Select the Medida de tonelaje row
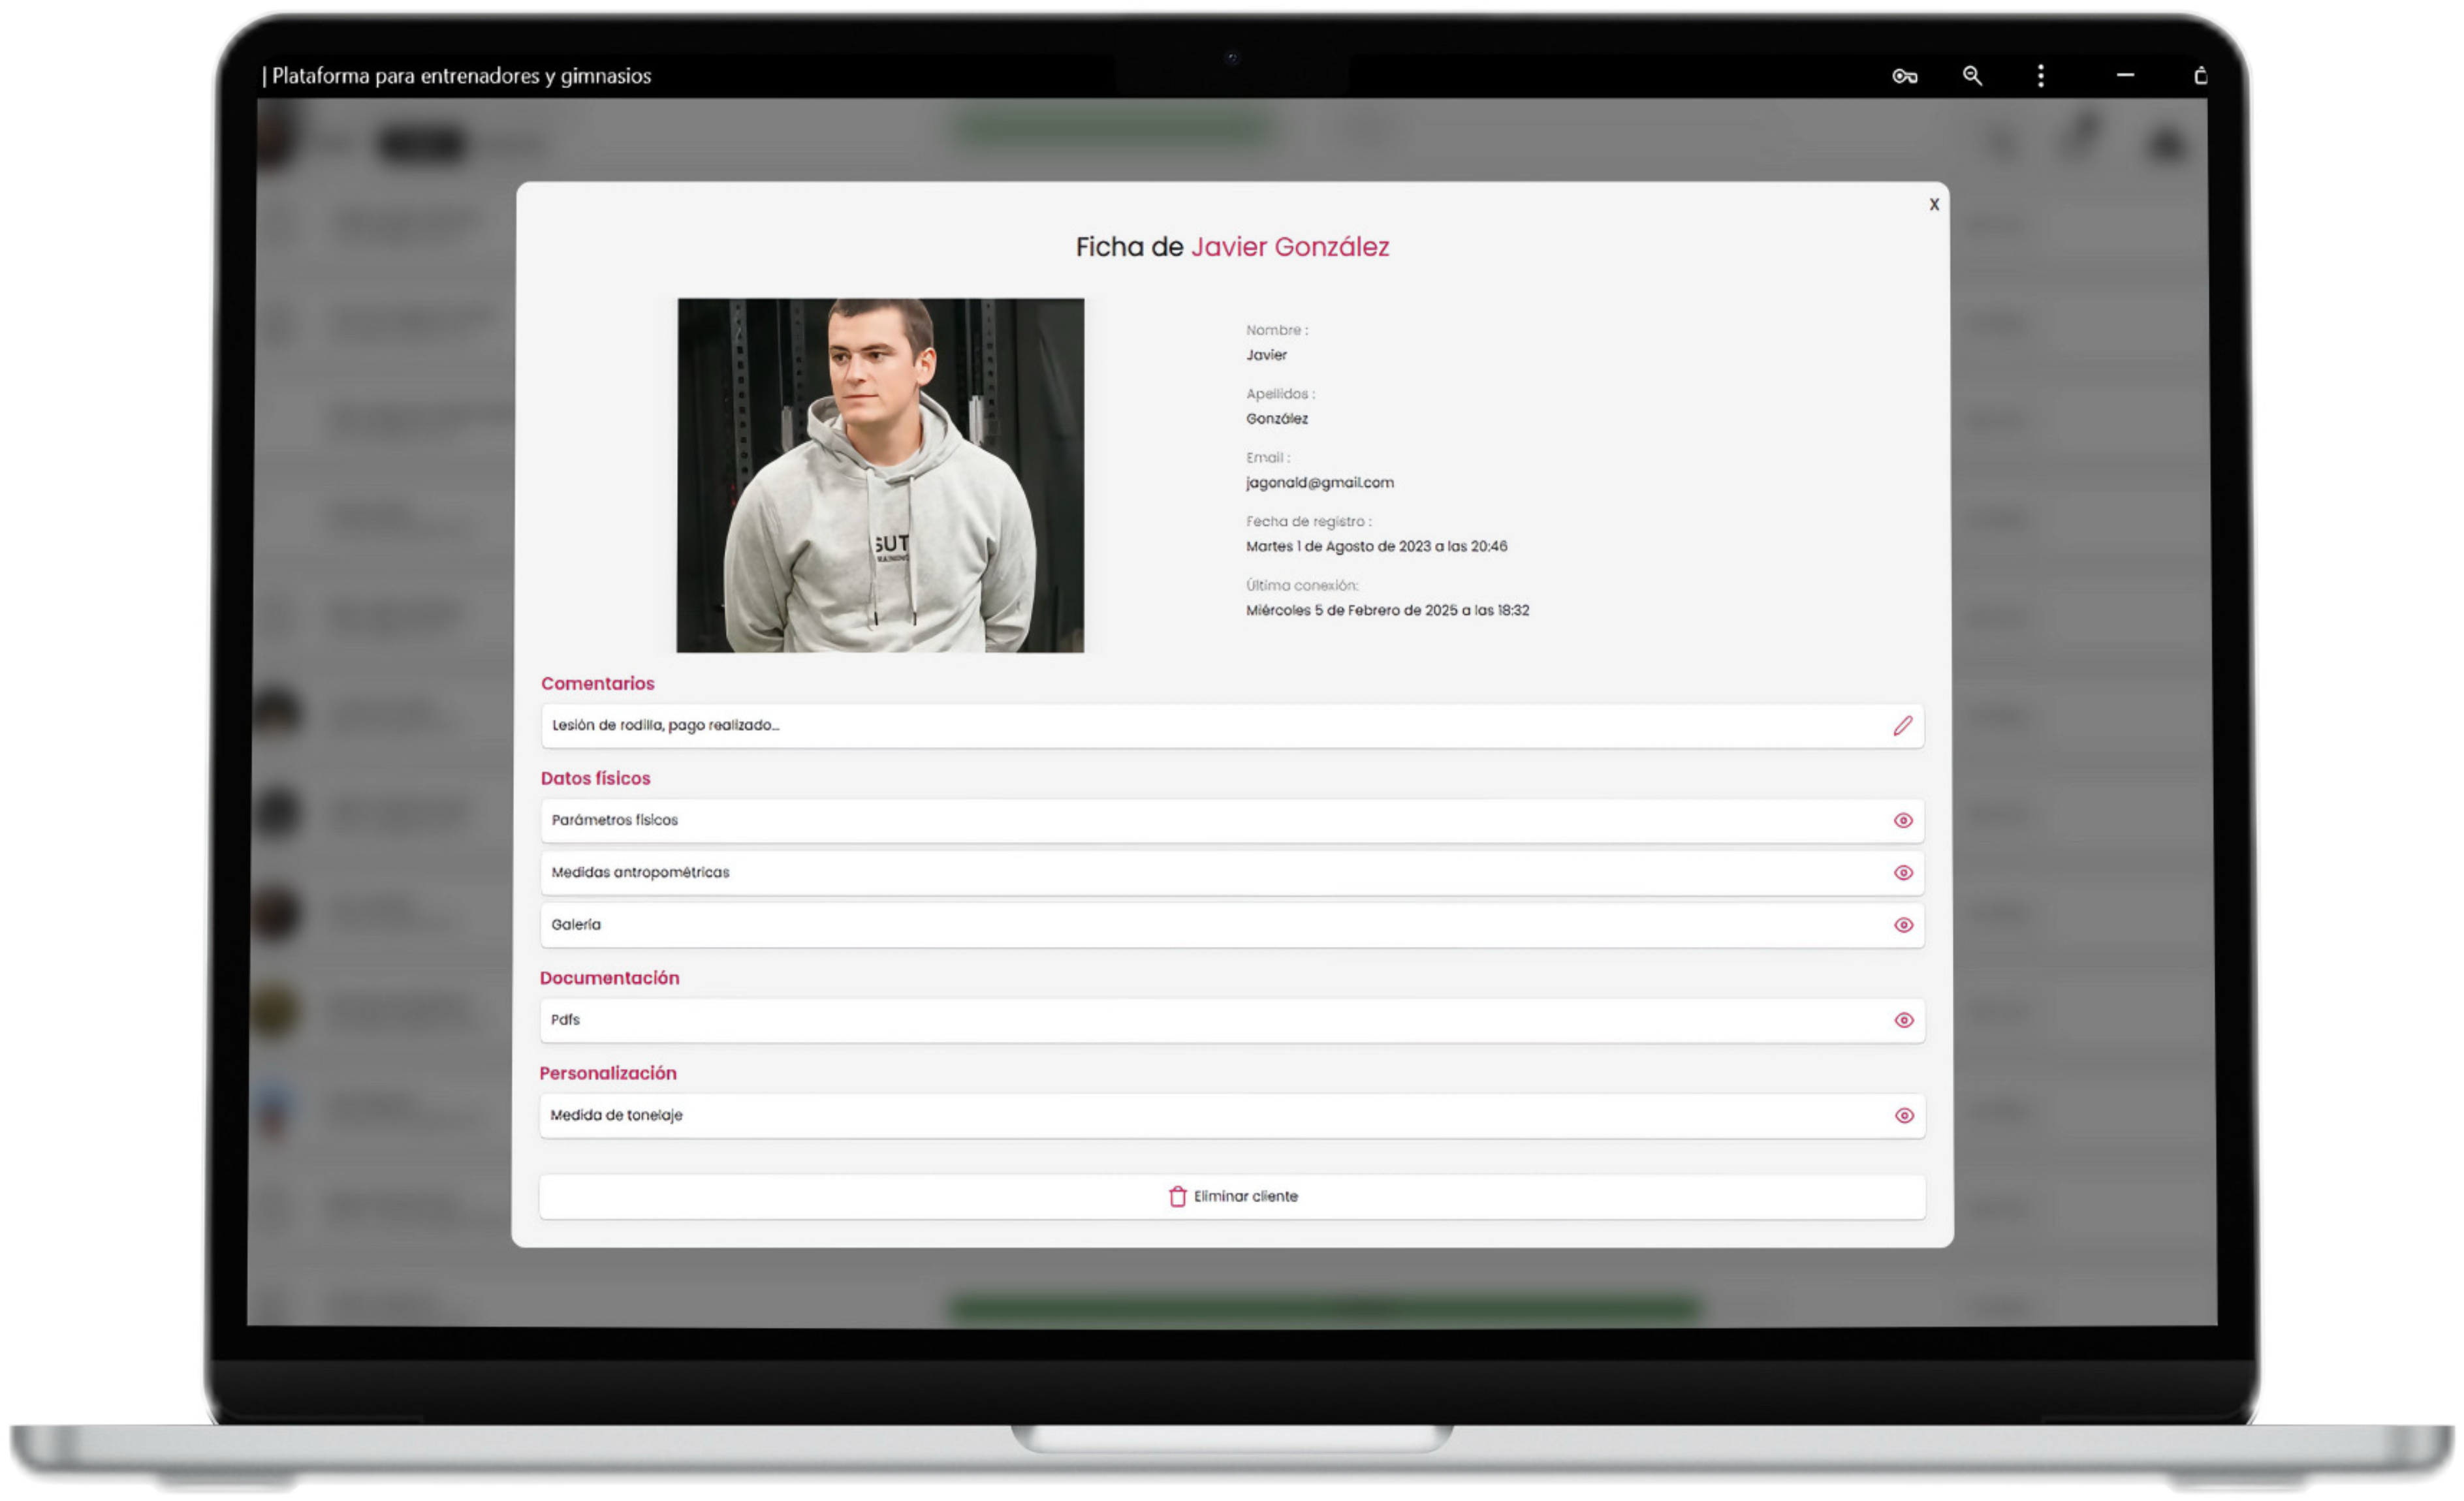Image resolution: width=2464 pixels, height=1501 pixels. 1200,1115
